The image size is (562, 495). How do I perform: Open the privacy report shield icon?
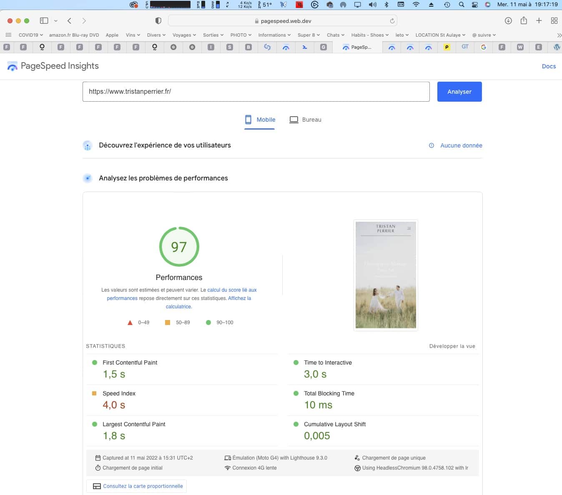[158, 20]
